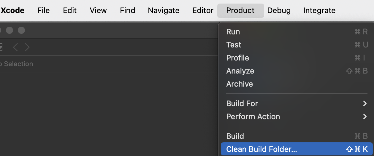
Task: Choose Run from the Product menu
Action: 233,32
